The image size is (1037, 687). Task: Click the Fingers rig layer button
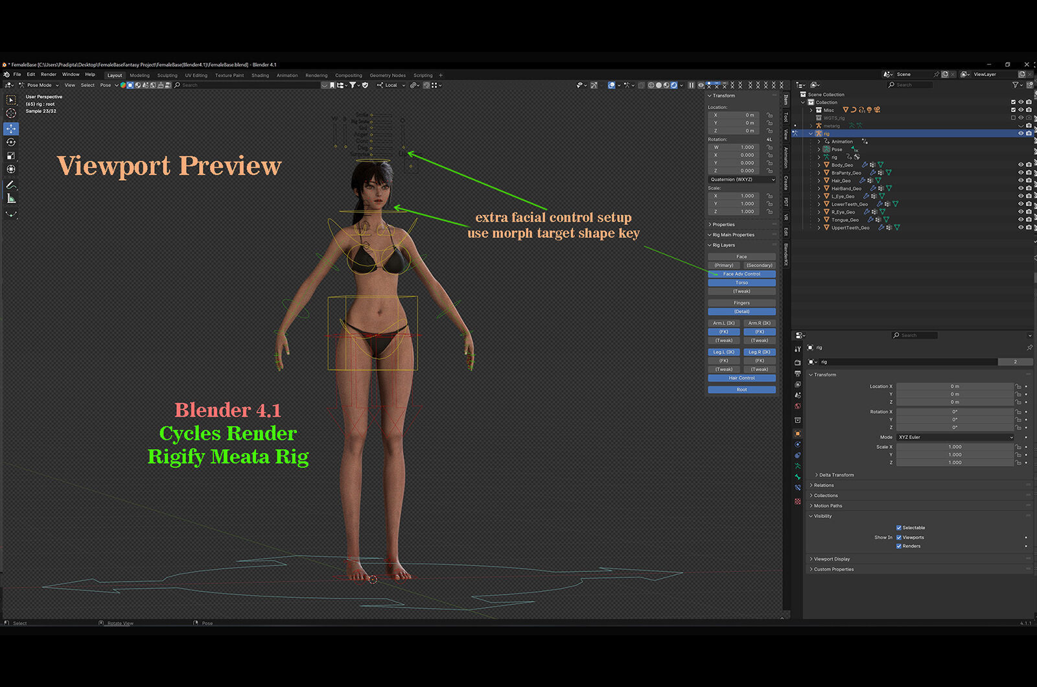[x=741, y=303]
